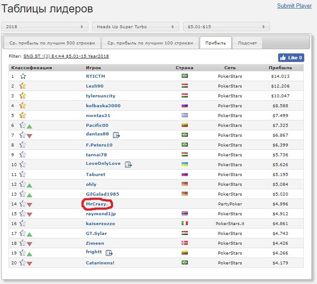The height and width of the screenshot is (284, 317).
Task: Click the German flag in ohly row
Action: (185, 184)
